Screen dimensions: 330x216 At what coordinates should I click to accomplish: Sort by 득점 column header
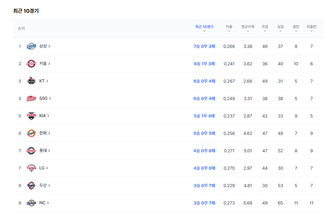pyautogui.click(x=265, y=28)
